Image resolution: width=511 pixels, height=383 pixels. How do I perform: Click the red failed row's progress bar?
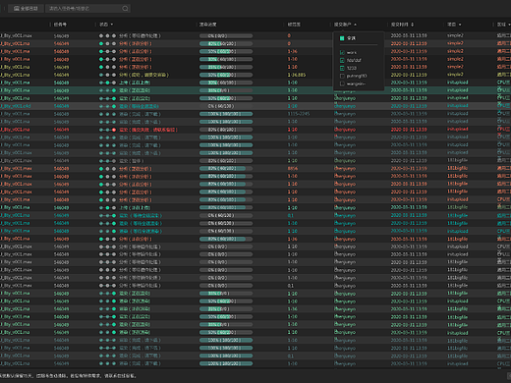(x=226, y=130)
